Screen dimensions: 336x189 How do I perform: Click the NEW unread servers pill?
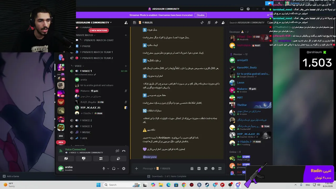[x=61, y=142]
